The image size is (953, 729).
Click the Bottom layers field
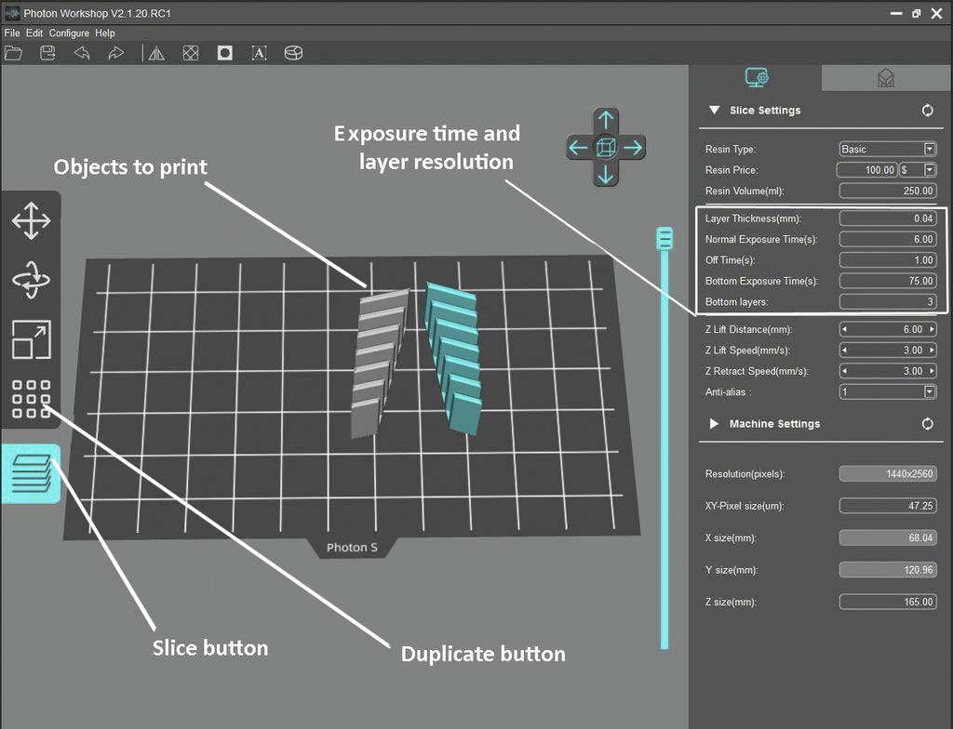[888, 301]
